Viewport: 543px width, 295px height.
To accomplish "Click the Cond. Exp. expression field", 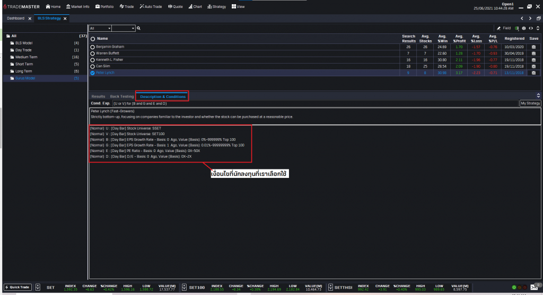I will point(315,103).
